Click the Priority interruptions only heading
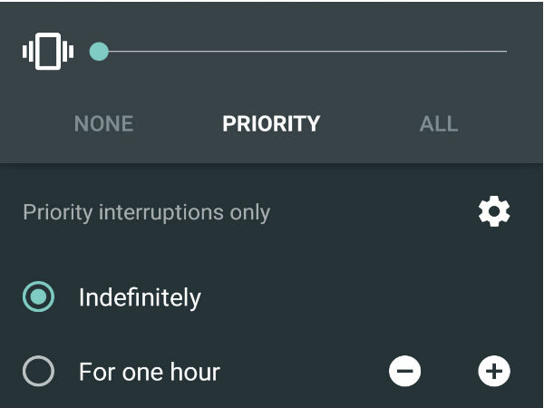 point(147,212)
